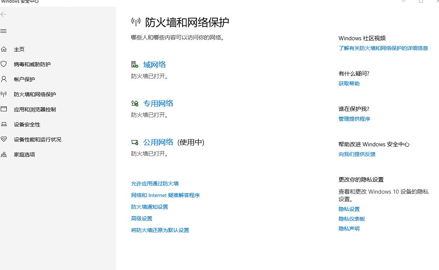The height and width of the screenshot is (270, 439).
Task: Select 家庭选项 in the sidebar
Action: (24, 155)
